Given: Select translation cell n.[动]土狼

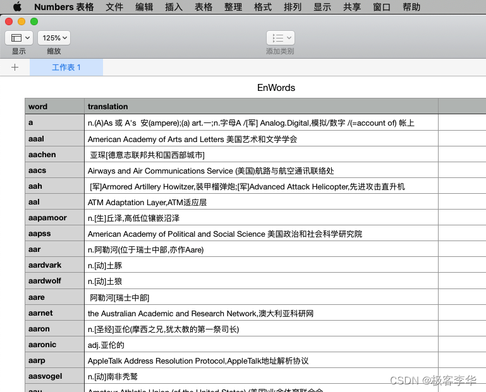Looking at the screenshot, I should click(261, 280).
